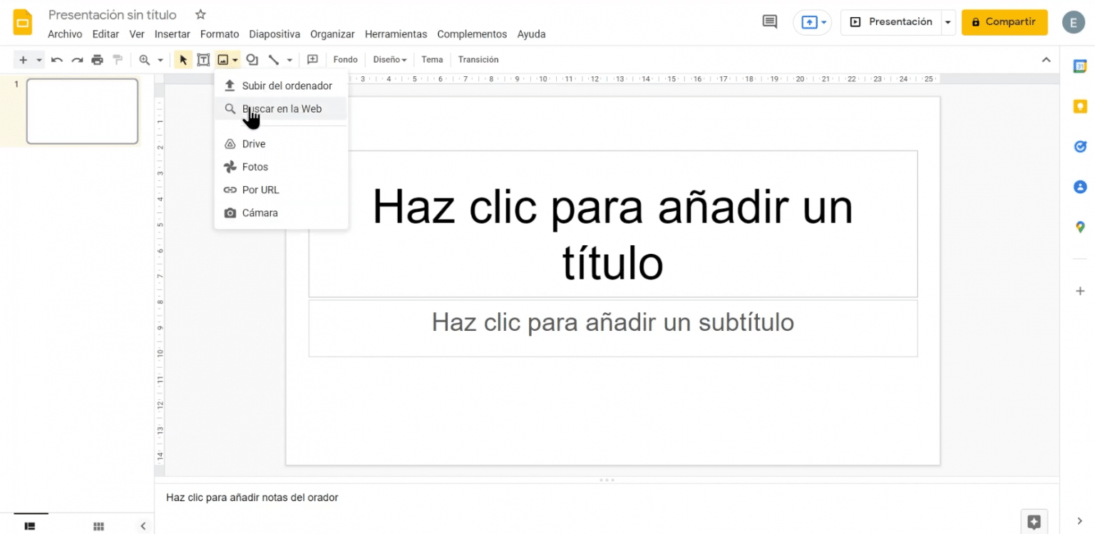Click the Presentación button

pos(895,21)
